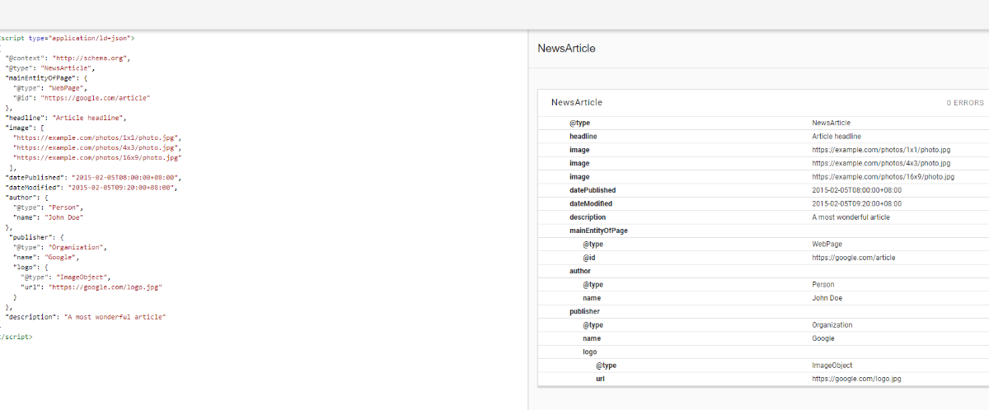Click the 1x1/photo.jpg line in the code editor
The height and width of the screenshot is (410, 989).
pyautogui.click(x=96, y=138)
